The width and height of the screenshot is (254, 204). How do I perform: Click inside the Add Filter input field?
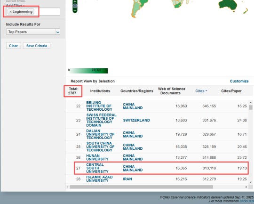coord(47,12)
